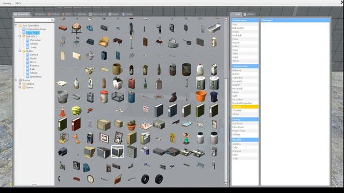Choose the red hardcover book prop
Image resolution: width=344 pixels, height=193 pixels.
[76, 124]
